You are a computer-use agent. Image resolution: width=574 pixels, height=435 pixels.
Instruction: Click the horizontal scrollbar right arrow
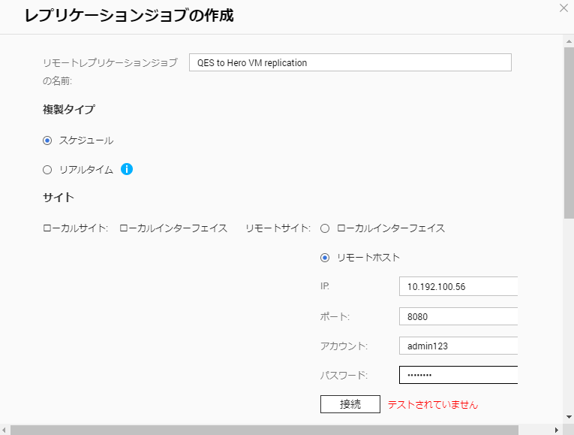click(x=556, y=430)
